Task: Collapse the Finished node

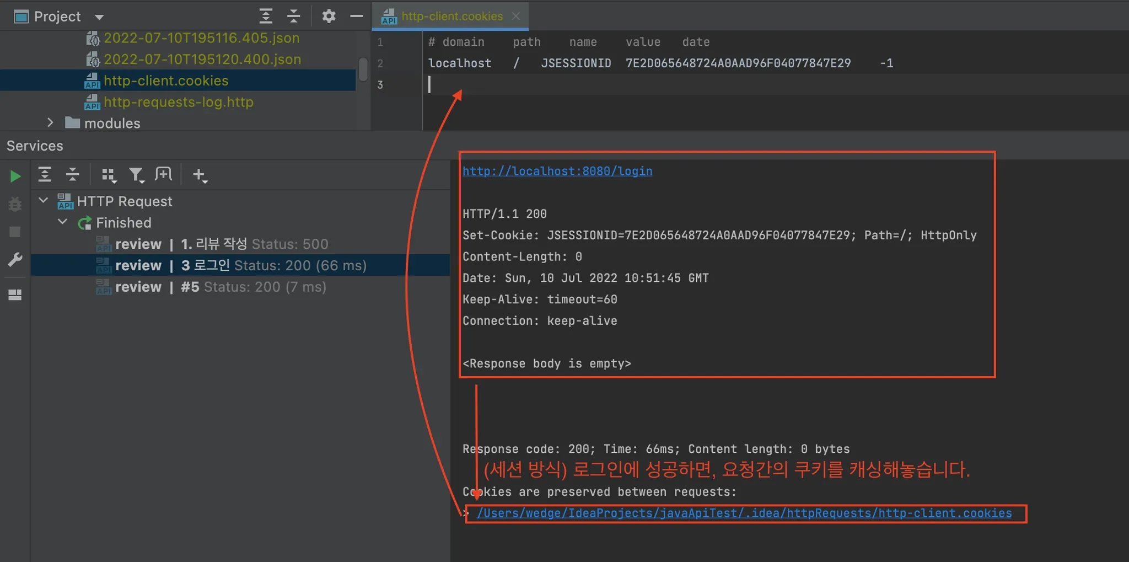Action: pyautogui.click(x=63, y=222)
